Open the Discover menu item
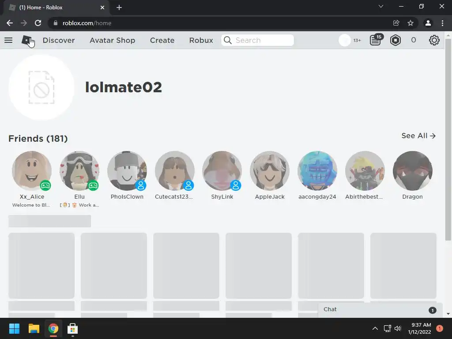 59,40
